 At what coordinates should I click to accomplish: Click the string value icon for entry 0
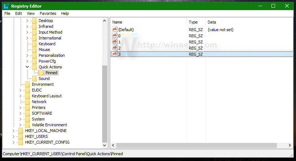114,35
